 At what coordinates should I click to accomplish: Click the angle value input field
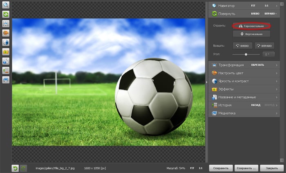coord(268,54)
